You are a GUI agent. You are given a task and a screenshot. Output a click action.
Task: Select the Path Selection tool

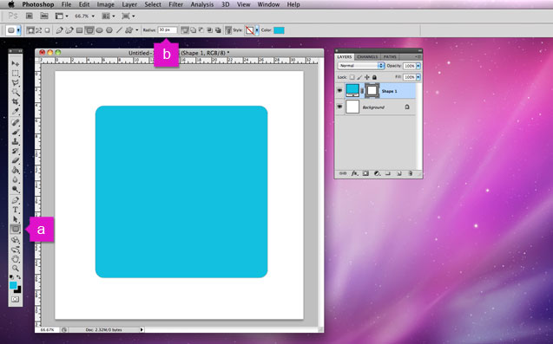[x=15, y=219]
